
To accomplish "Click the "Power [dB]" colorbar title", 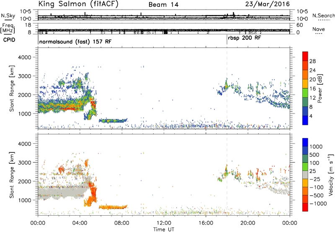I will pyautogui.click(x=320, y=88).
